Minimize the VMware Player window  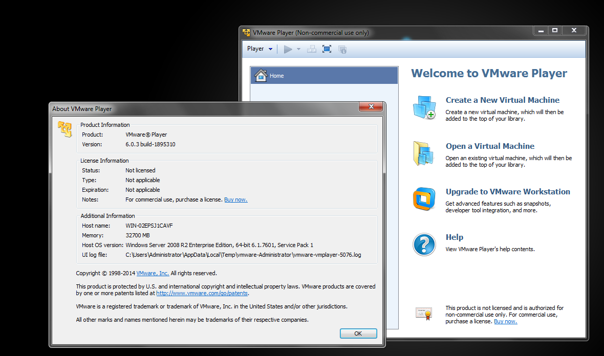pyautogui.click(x=541, y=30)
